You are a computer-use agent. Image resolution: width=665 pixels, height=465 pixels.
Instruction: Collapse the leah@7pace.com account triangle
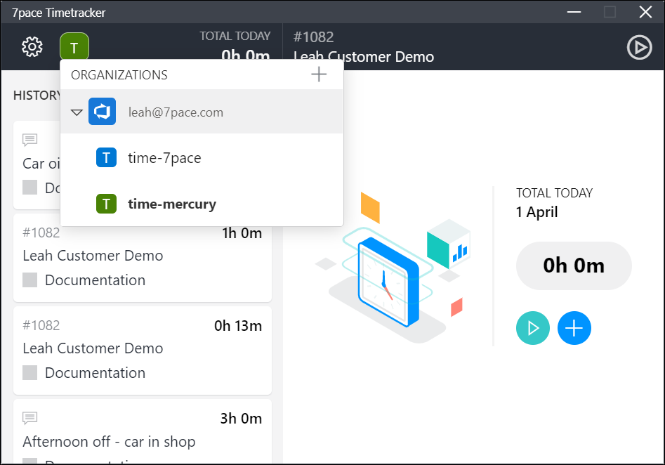coord(77,112)
